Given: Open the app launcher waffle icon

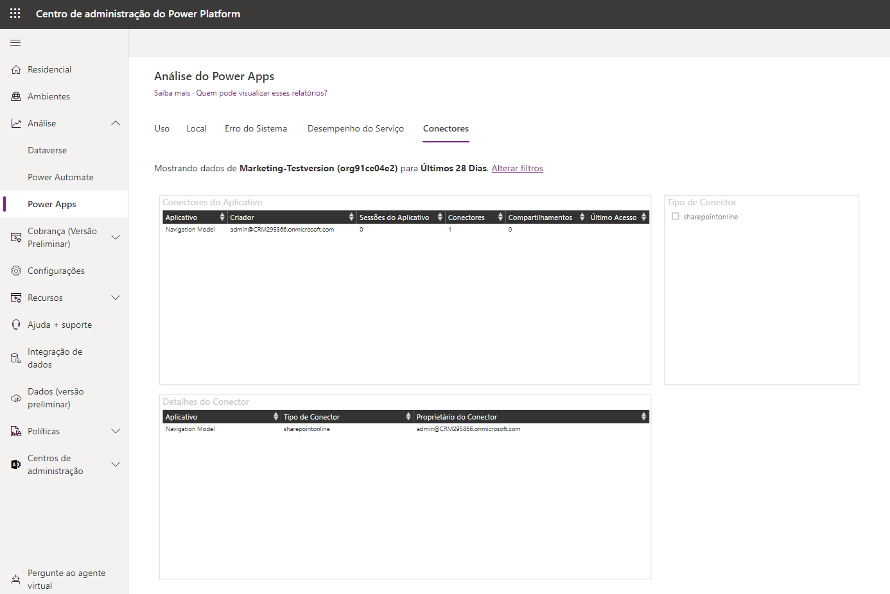Looking at the screenshot, I should 15,13.
